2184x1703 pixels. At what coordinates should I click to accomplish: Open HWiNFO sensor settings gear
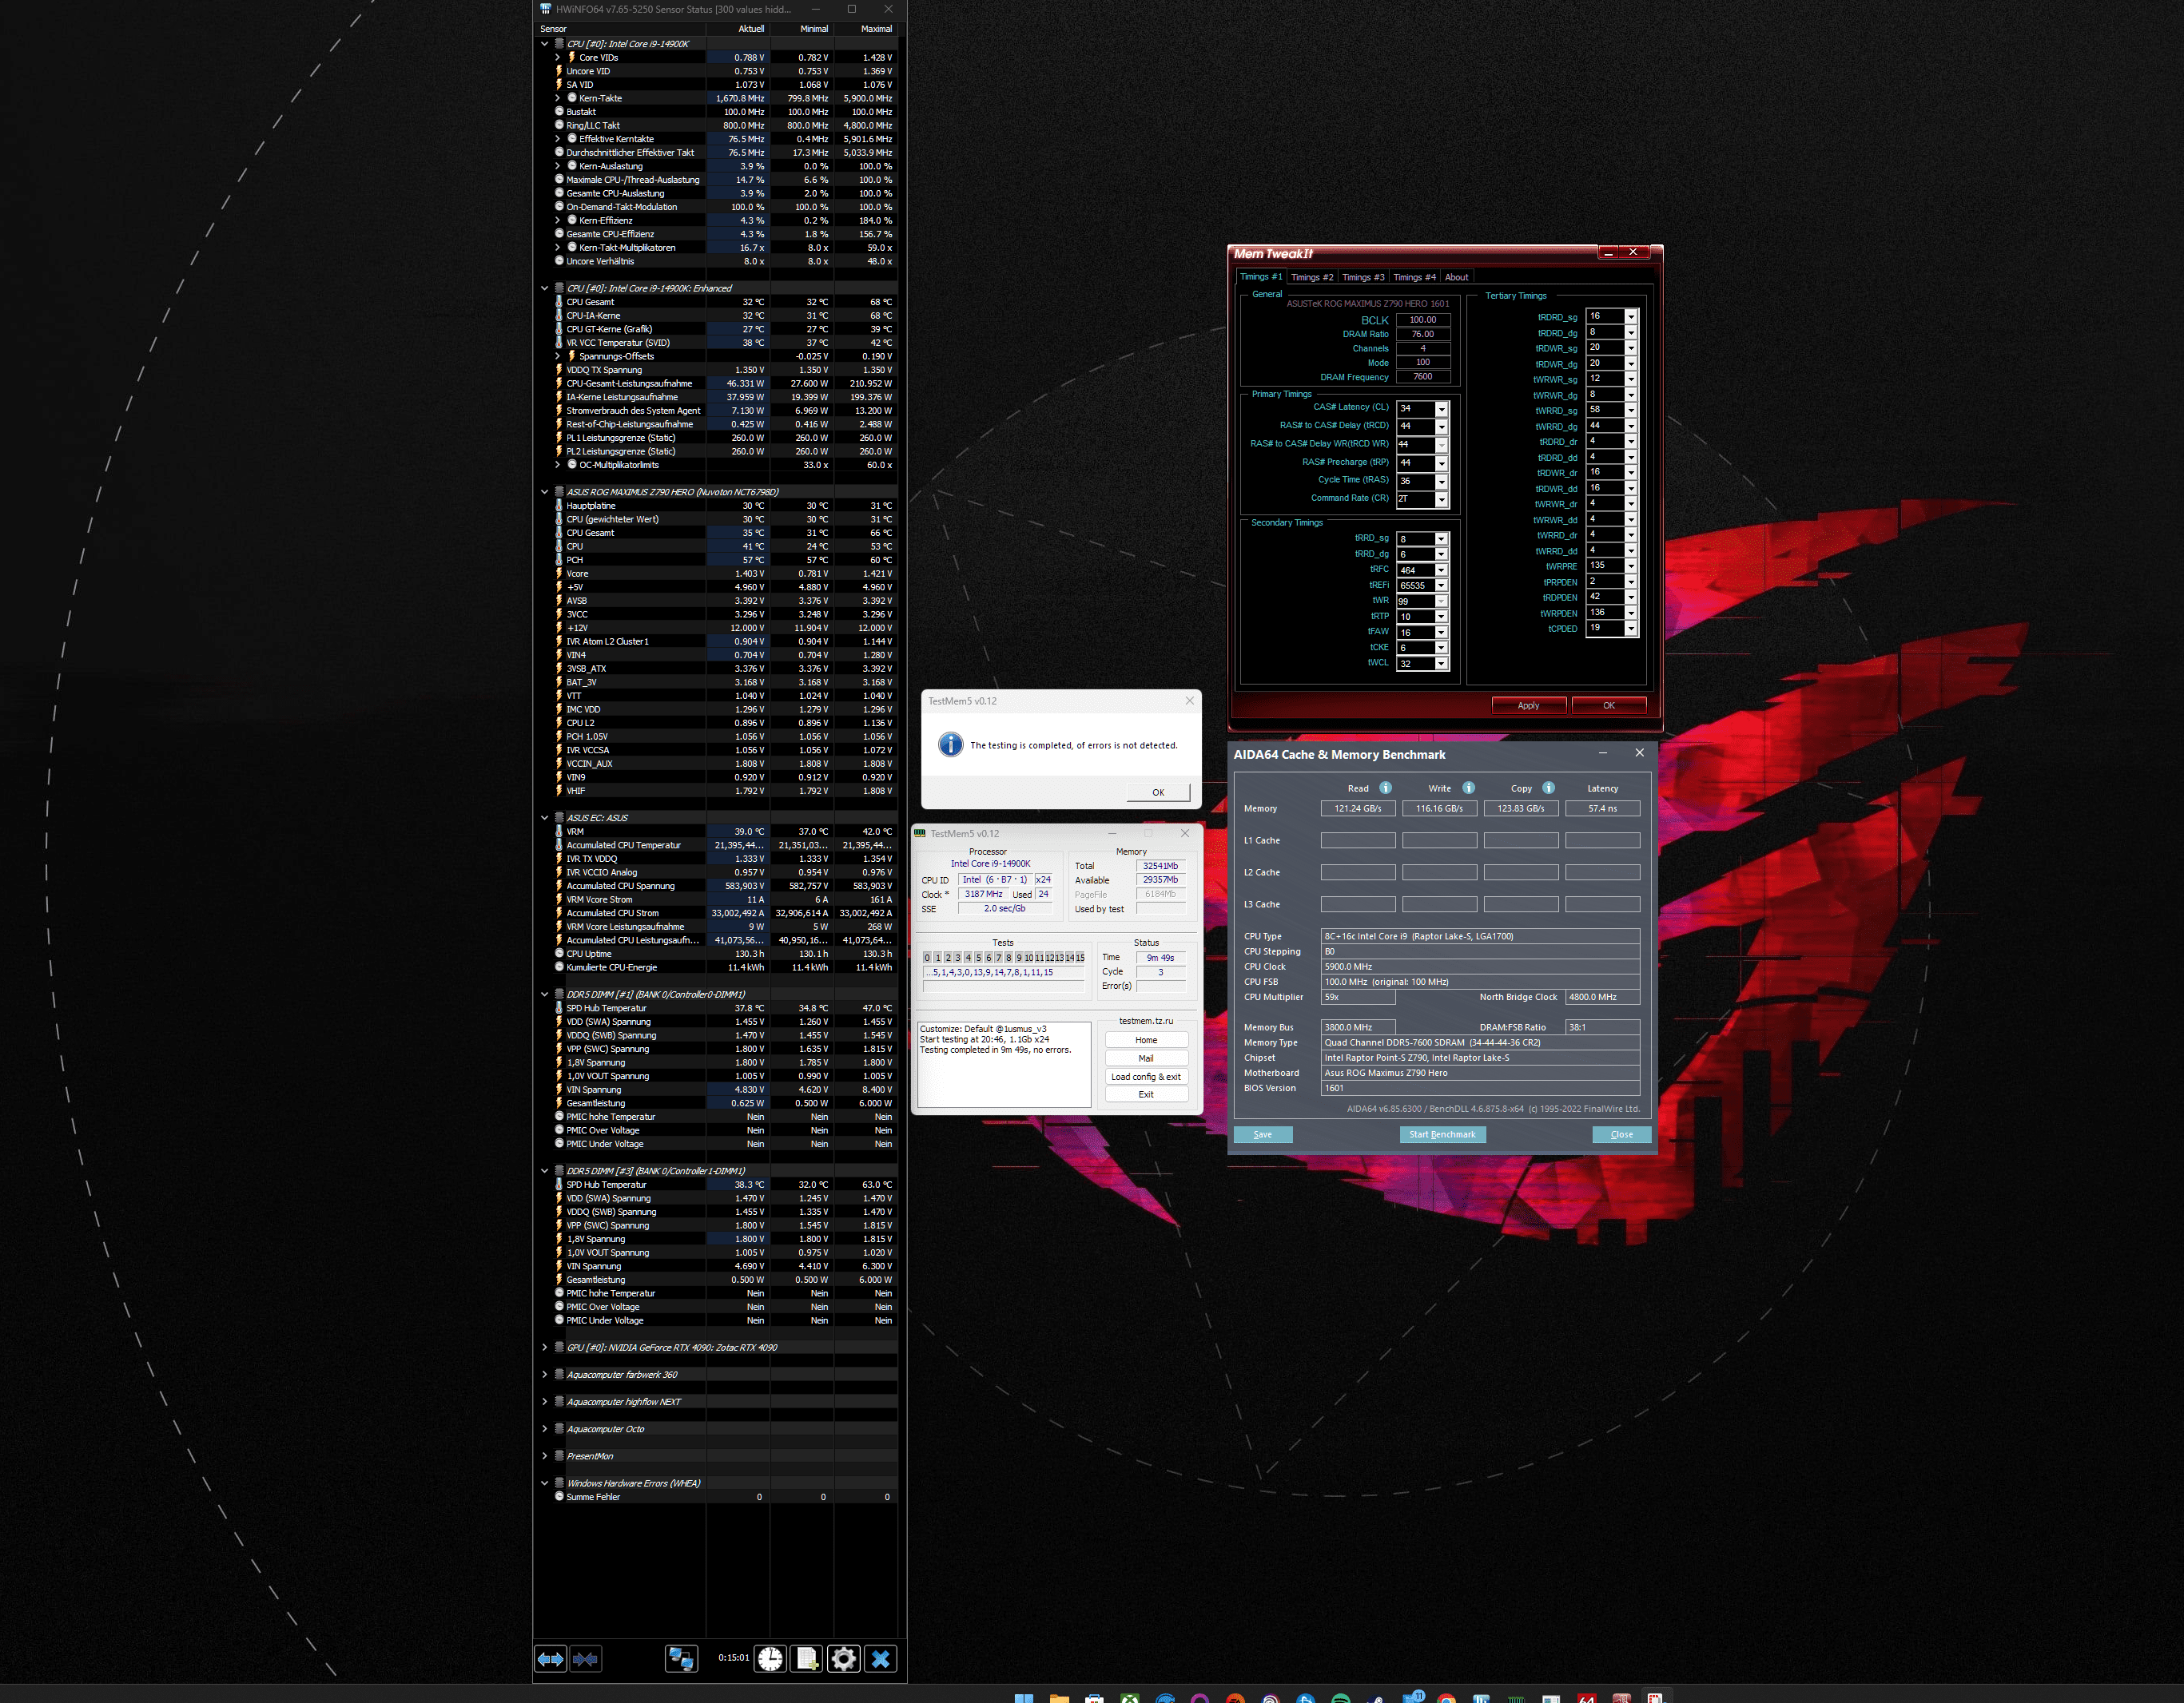843,1659
